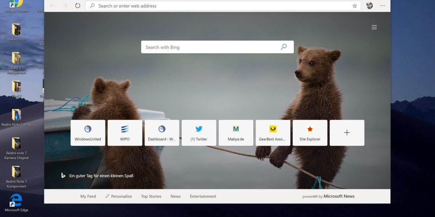Switch to the Entertainment tab
The height and width of the screenshot is (217, 435).
(203, 196)
